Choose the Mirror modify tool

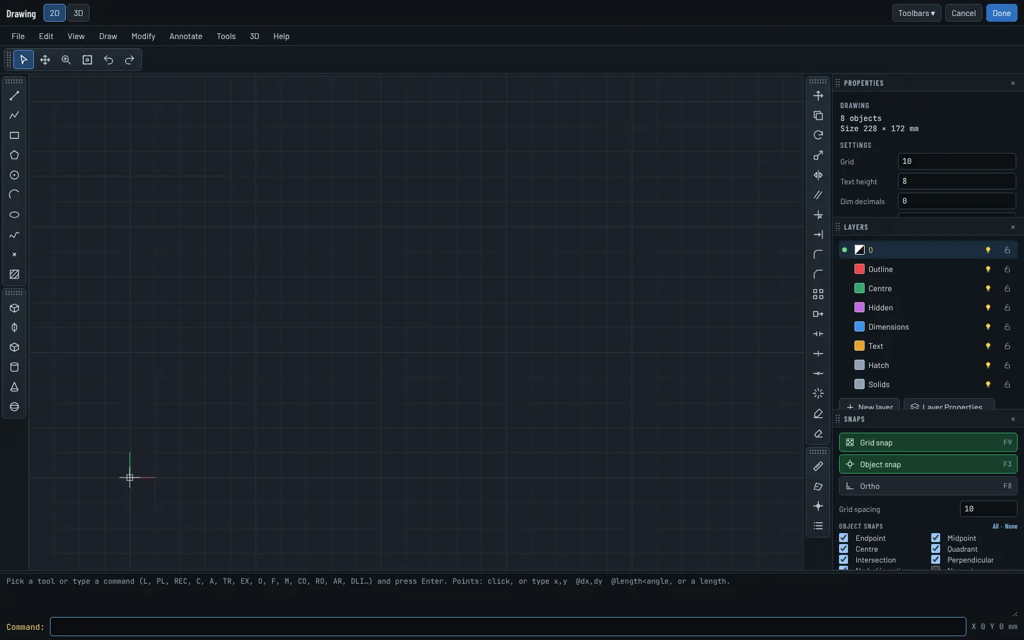coord(818,175)
